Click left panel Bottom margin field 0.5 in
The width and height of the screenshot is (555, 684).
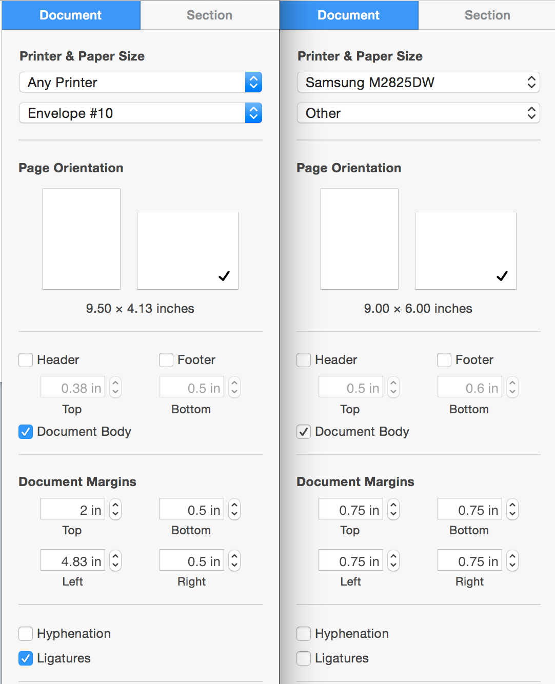pyautogui.click(x=192, y=509)
